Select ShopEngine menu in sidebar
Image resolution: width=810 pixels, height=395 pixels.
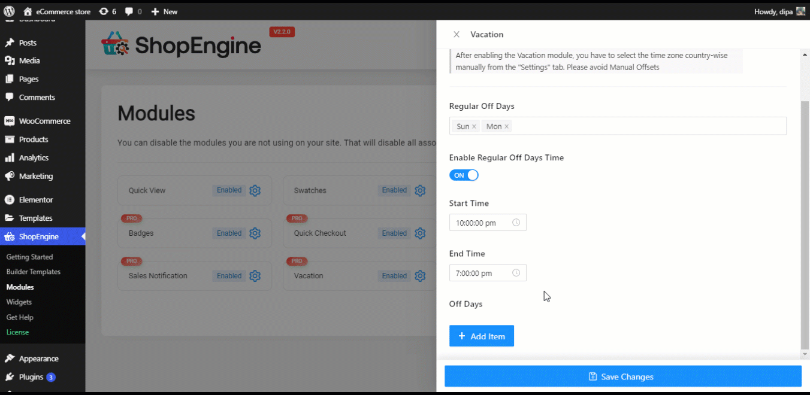(x=43, y=236)
